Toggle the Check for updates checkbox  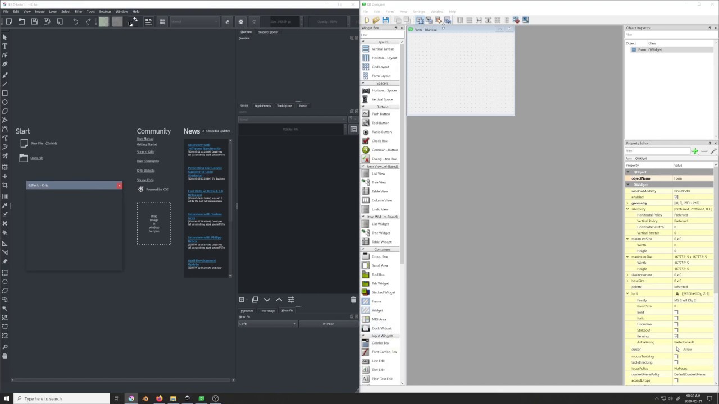(x=203, y=131)
